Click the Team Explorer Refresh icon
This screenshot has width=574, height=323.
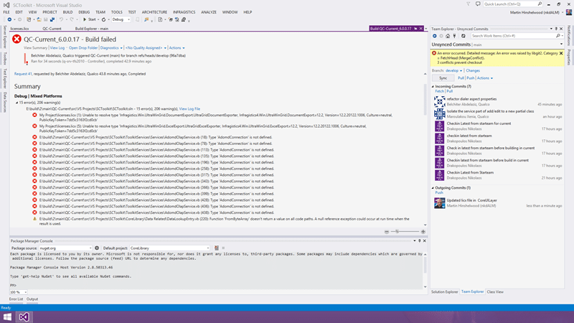click(464, 36)
